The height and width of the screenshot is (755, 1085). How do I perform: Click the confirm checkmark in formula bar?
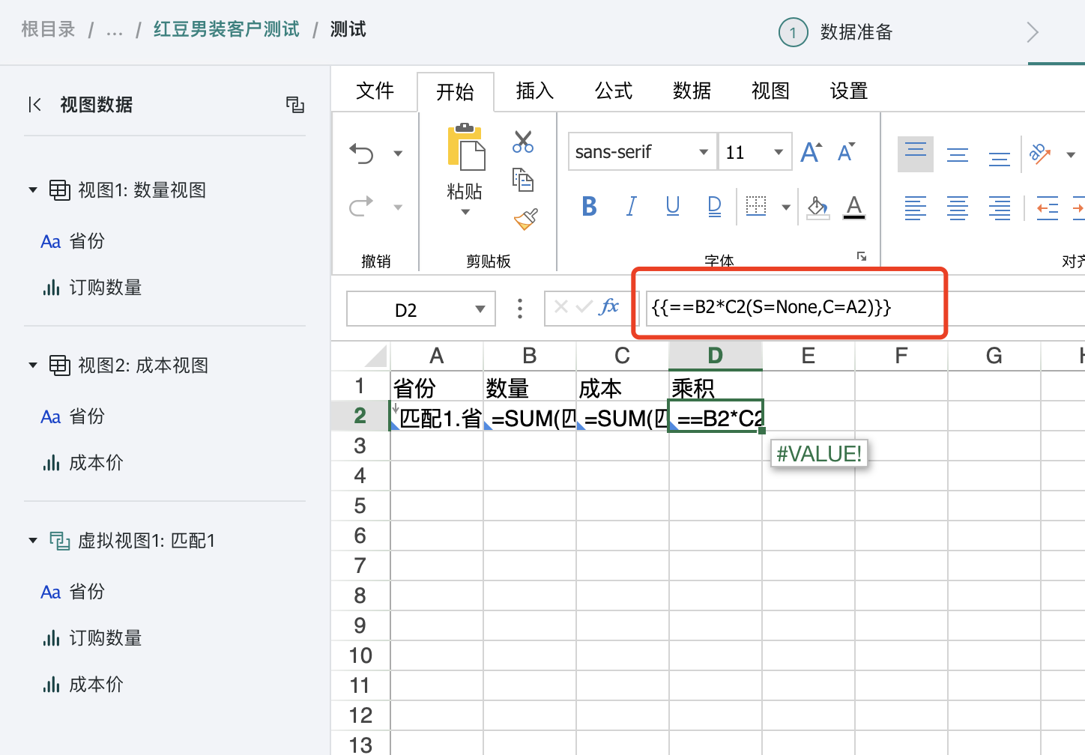[584, 306]
